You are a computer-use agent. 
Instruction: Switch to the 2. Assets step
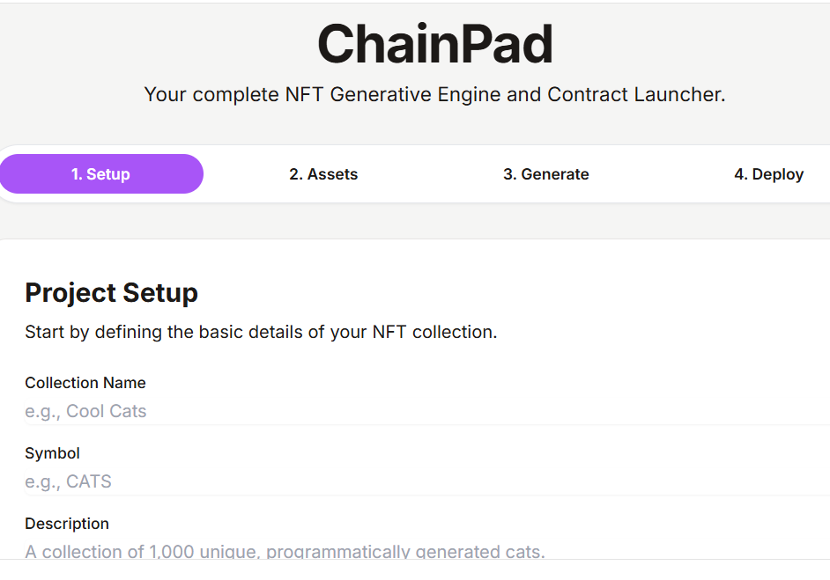pos(323,174)
